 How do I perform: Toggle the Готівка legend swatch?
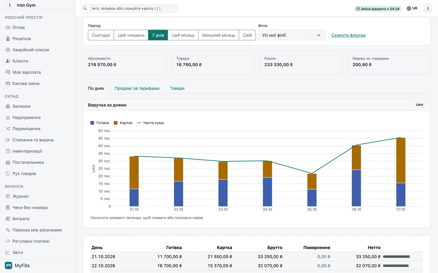pos(92,123)
